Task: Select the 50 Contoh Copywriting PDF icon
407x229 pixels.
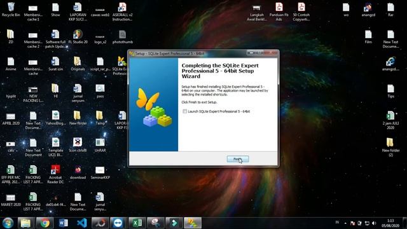Action: pos(301,11)
